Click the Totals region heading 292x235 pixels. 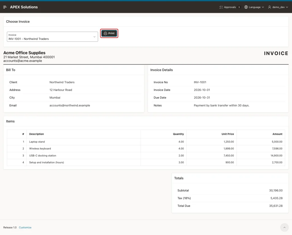tap(179, 178)
